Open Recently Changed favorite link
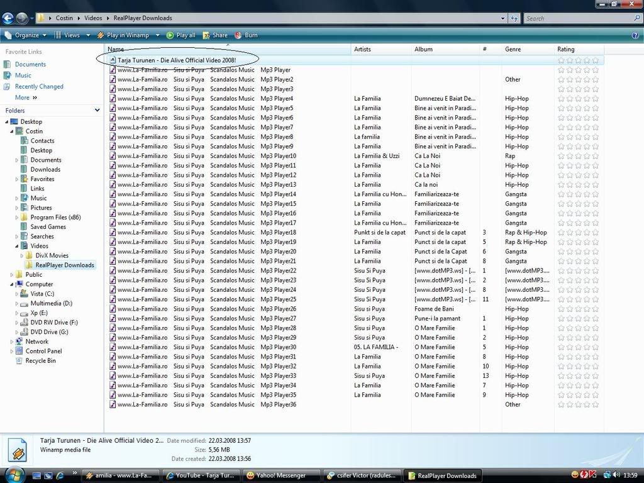 [x=39, y=87]
